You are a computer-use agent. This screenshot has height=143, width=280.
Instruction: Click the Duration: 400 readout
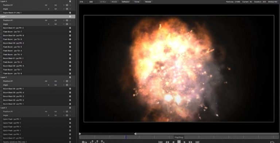pyautogui.click(x=260, y=2)
